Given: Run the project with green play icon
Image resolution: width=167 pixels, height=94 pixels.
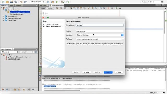Looking at the screenshot, I should [57, 2].
